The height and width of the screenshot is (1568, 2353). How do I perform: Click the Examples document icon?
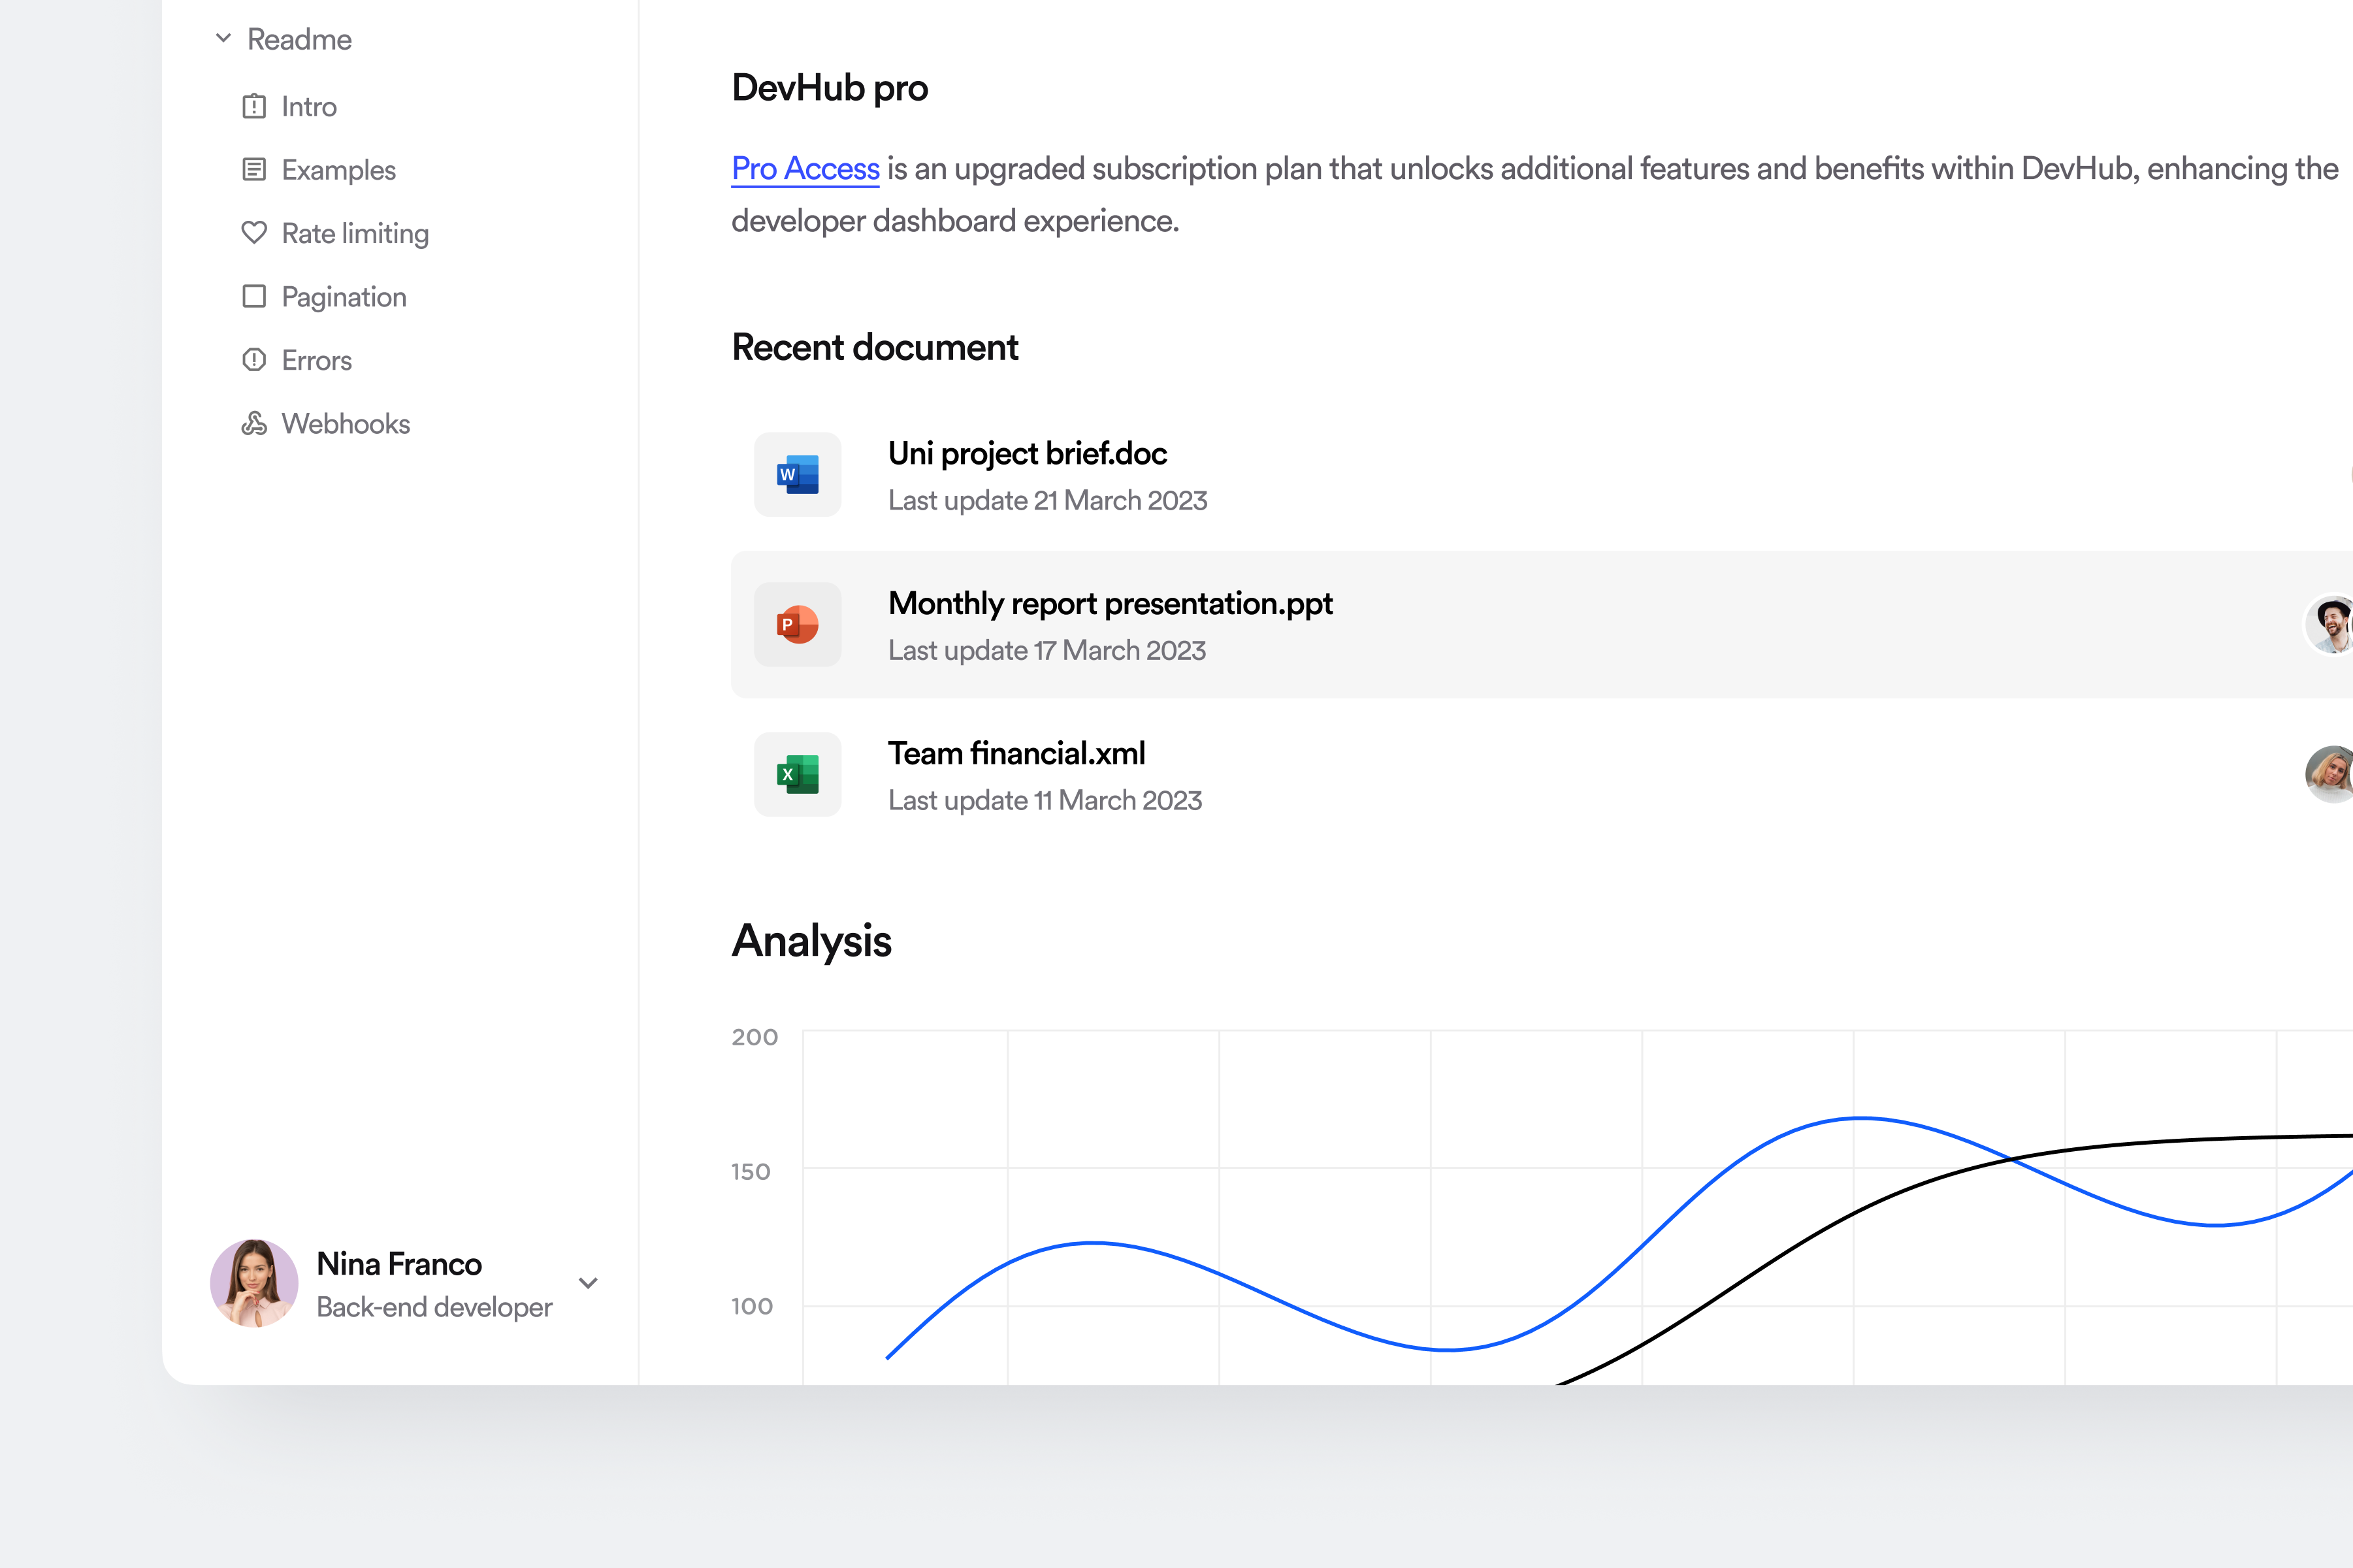tap(254, 169)
